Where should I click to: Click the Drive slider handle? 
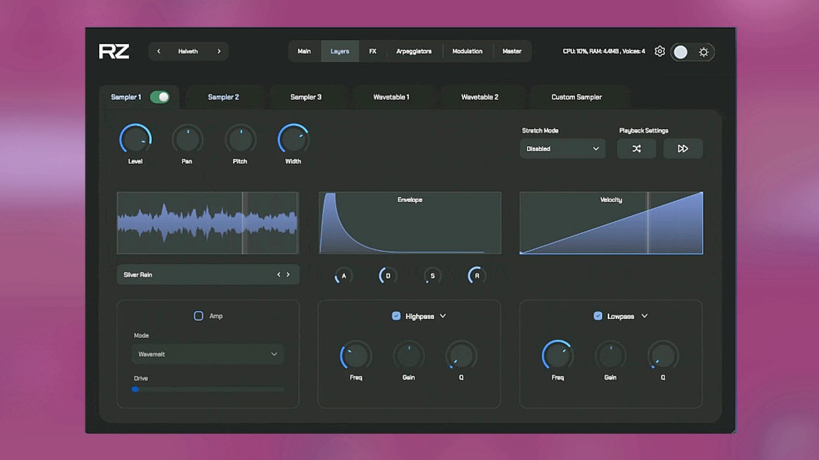coord(135,389)
